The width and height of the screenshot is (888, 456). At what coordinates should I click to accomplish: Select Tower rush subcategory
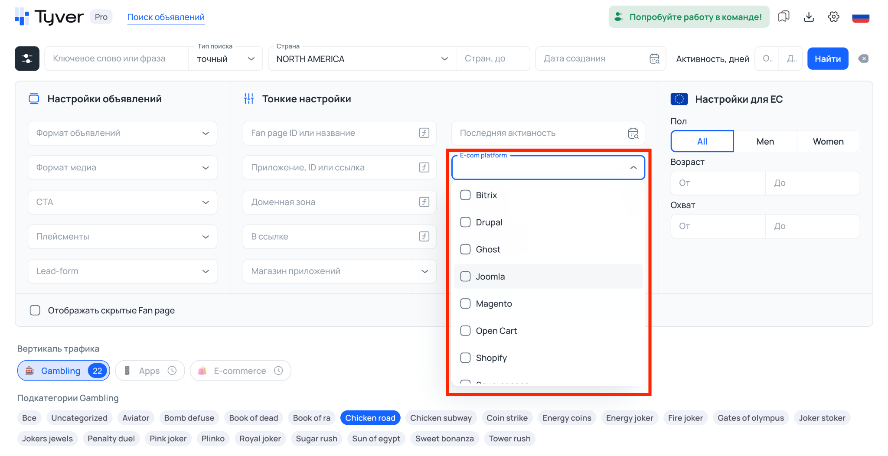(509, 438)
